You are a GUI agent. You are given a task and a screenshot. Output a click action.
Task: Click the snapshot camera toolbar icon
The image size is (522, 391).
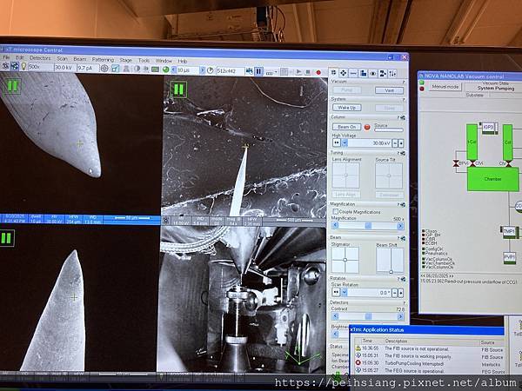point(249,71)
